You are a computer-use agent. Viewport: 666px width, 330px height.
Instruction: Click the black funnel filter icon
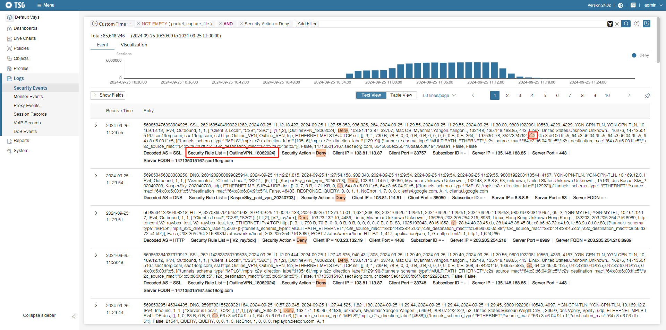pyautogui.click(x=610, y=24)
